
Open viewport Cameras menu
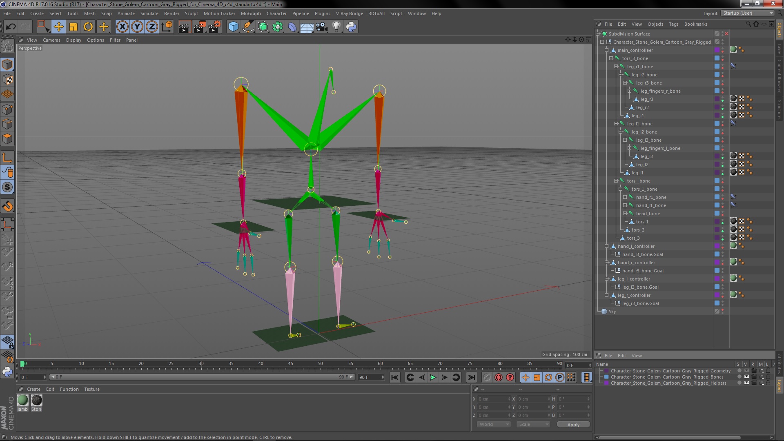coord(51,40)
